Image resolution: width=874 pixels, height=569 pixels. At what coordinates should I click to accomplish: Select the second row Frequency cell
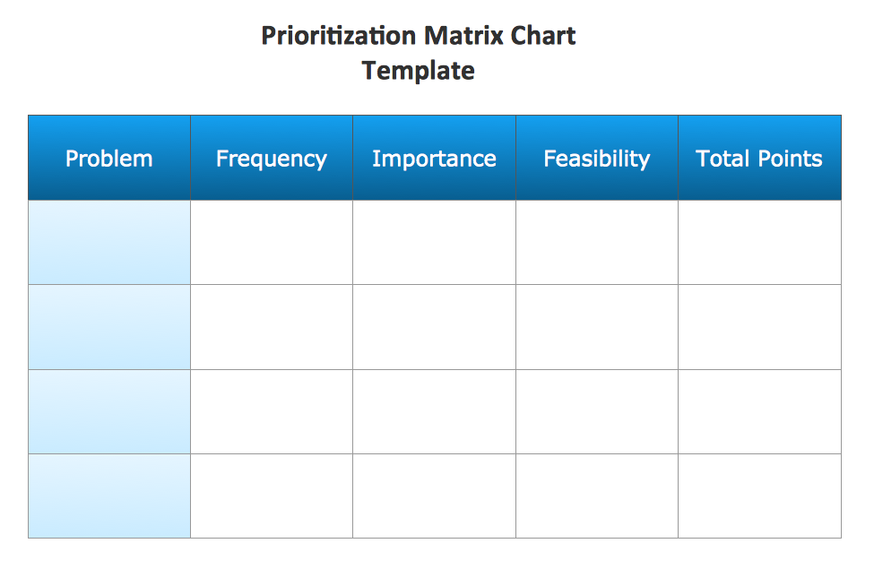coord(272,327)
